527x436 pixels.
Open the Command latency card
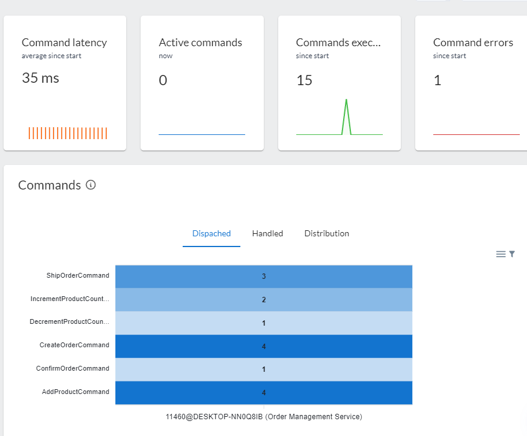coord(65,83)
